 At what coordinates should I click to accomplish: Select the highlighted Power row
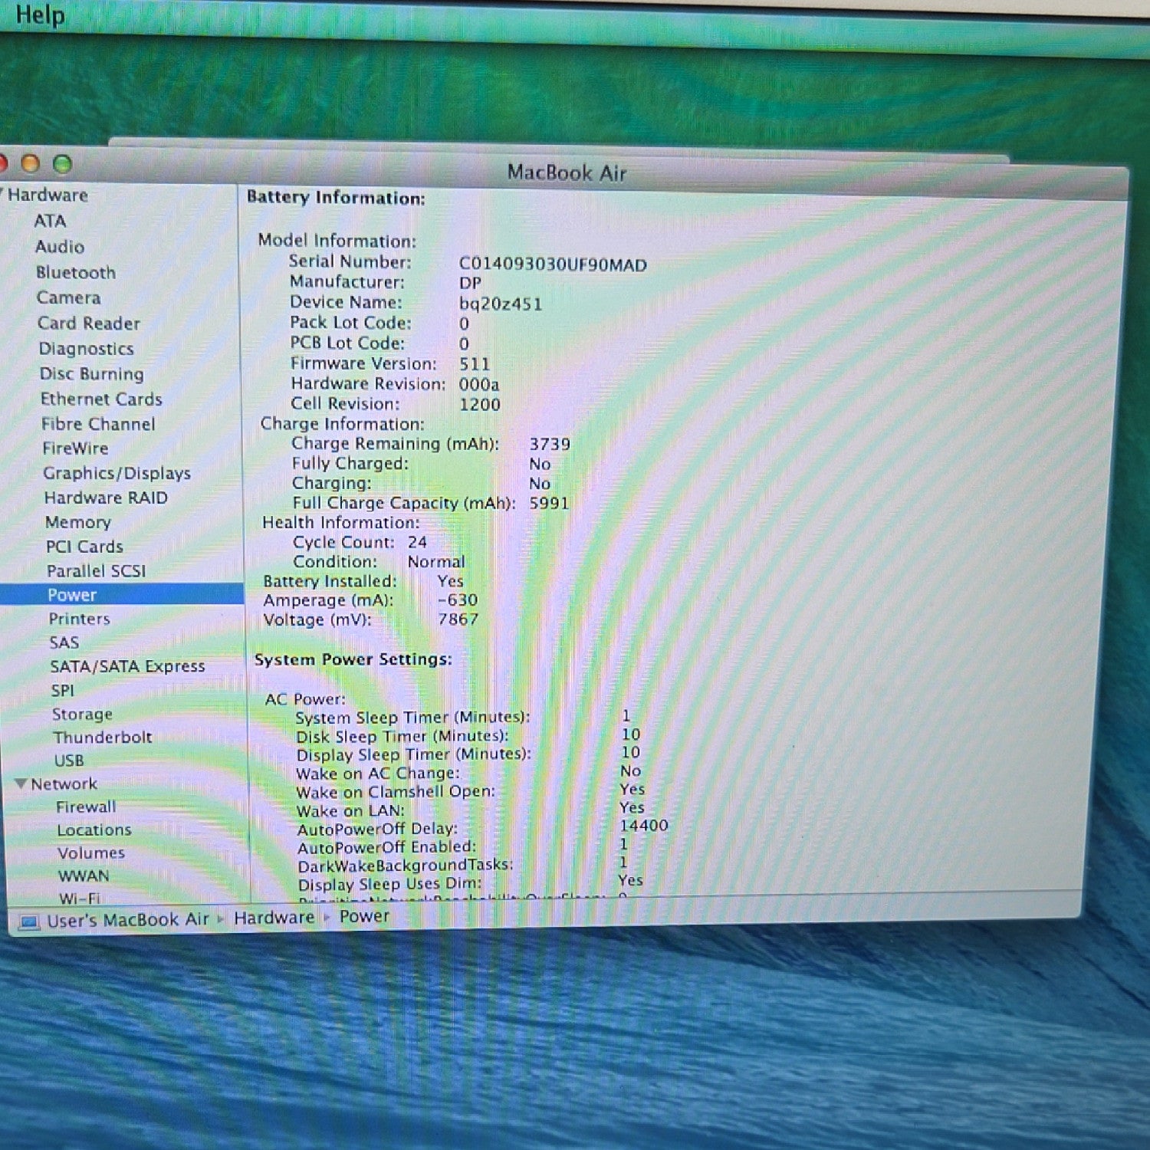coord(121,595)
